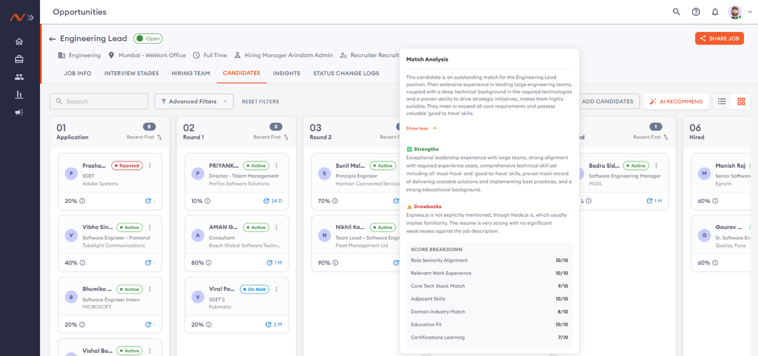Image resolution: width=758 pixels, height=356 pixels.
Task: Open the help question mark icon
Action: click(x=696, y=12)
